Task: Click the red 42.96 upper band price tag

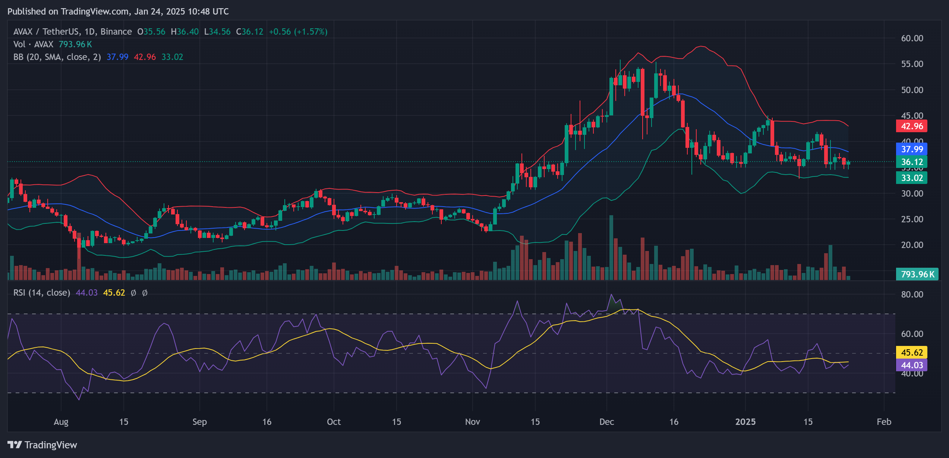Action: click(x=912, y=126)
